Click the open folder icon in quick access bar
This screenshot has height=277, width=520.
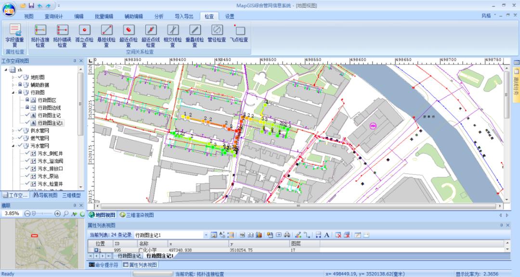(x=23, y=6)
